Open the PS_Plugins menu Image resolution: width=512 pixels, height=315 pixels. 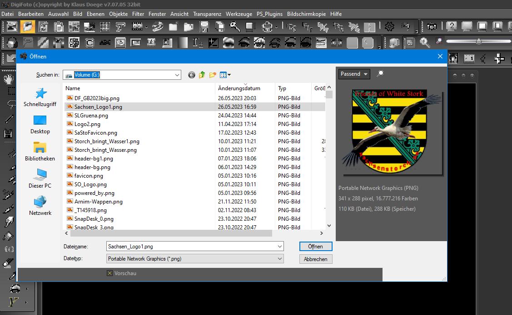coord(269,14)
